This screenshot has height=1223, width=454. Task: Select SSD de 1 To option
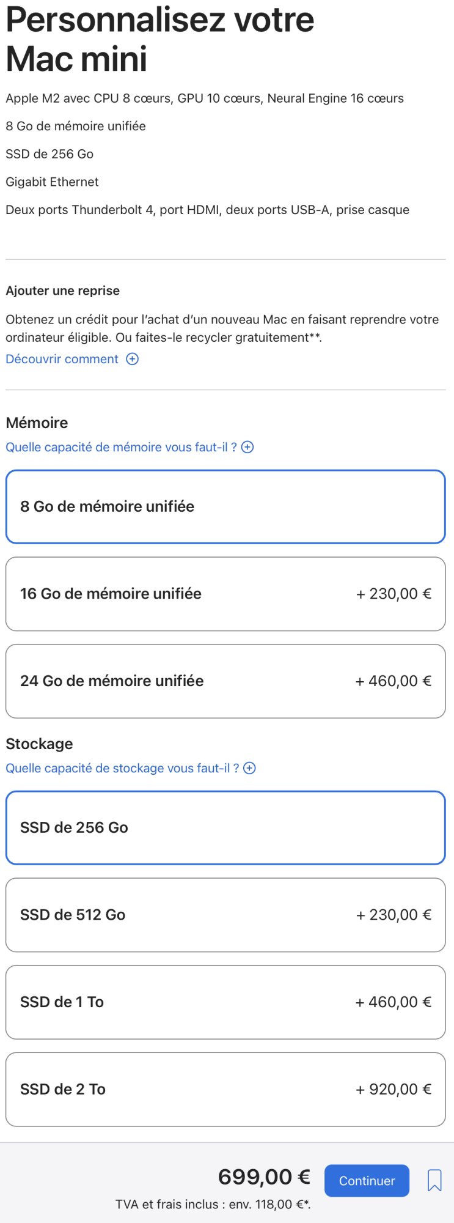point(225,1002)
